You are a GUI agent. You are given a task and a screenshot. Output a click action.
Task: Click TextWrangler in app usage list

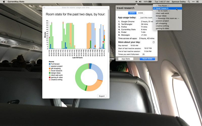[127, 24]
